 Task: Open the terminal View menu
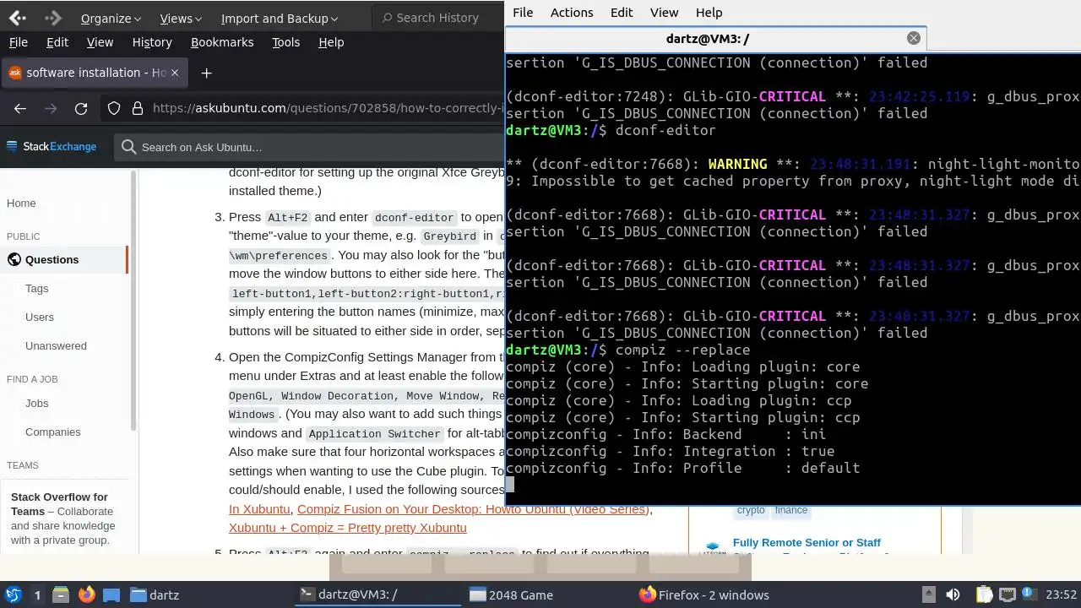coord(664,13)
